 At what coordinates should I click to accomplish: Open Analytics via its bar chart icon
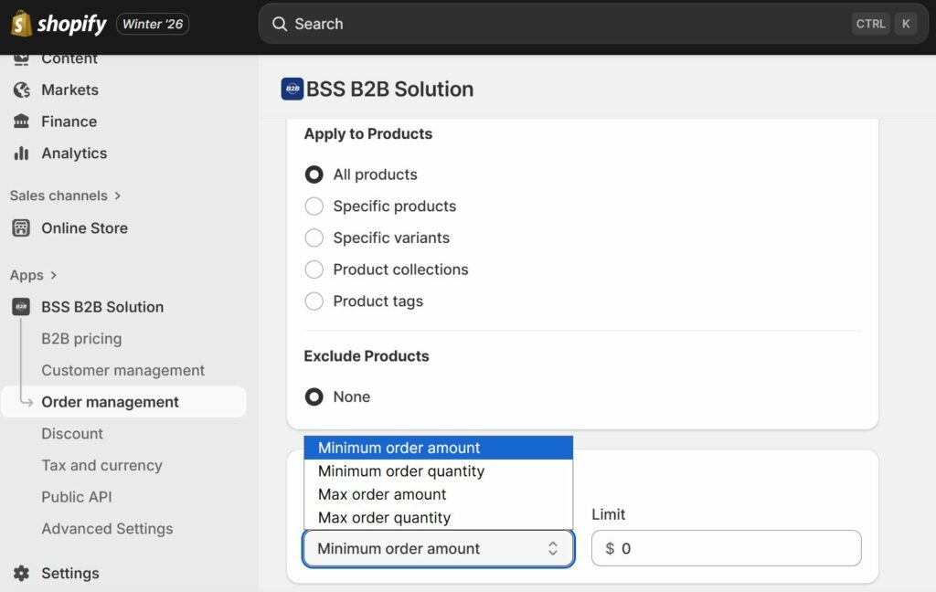[22, 153]
